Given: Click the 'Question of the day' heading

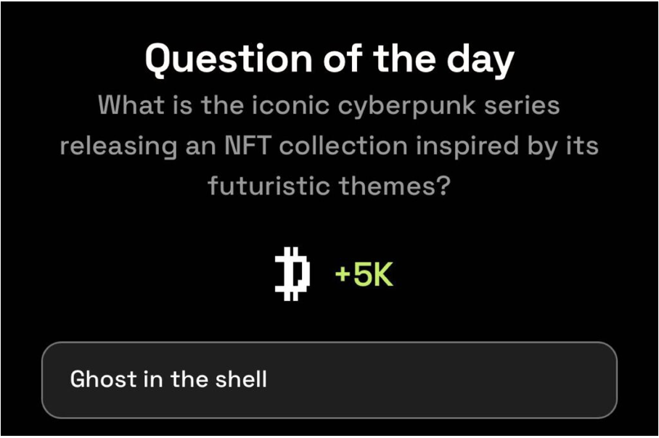Looking at the screenshot, I should [329, 58].
